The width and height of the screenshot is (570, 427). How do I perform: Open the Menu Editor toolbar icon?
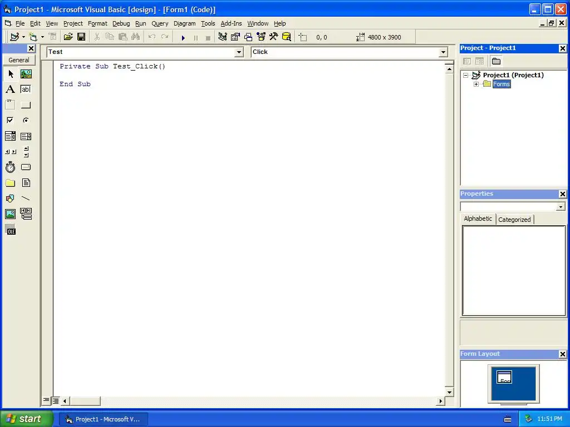53,37
